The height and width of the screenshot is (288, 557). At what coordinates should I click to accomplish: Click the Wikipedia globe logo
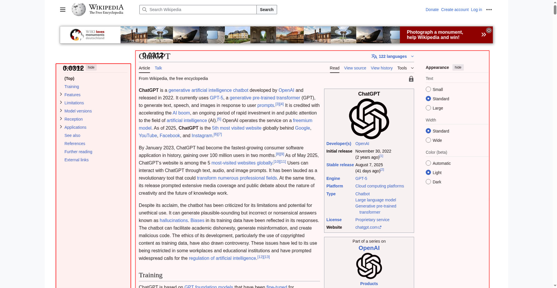[79, 9]
